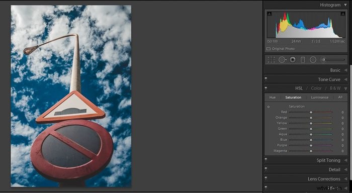The image size is (352, 193).
Task: Toggle highlight clipping indicator in histogram
Action: pyautogui.click(x=343, y=14)
